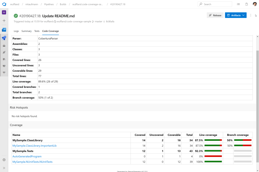The width and height of the screenshot is (259, 172).
Task: Open AutoGeneratedProgram class link
Action: (27, 156)
